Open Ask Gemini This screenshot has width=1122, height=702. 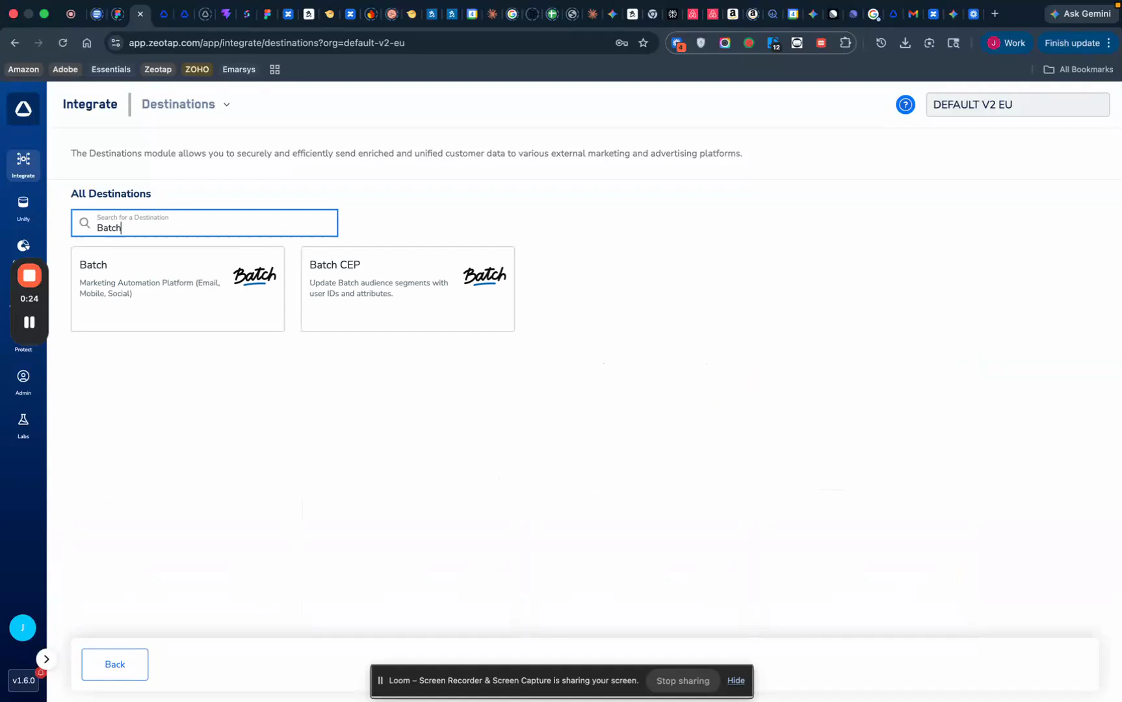pos(1080,14)
